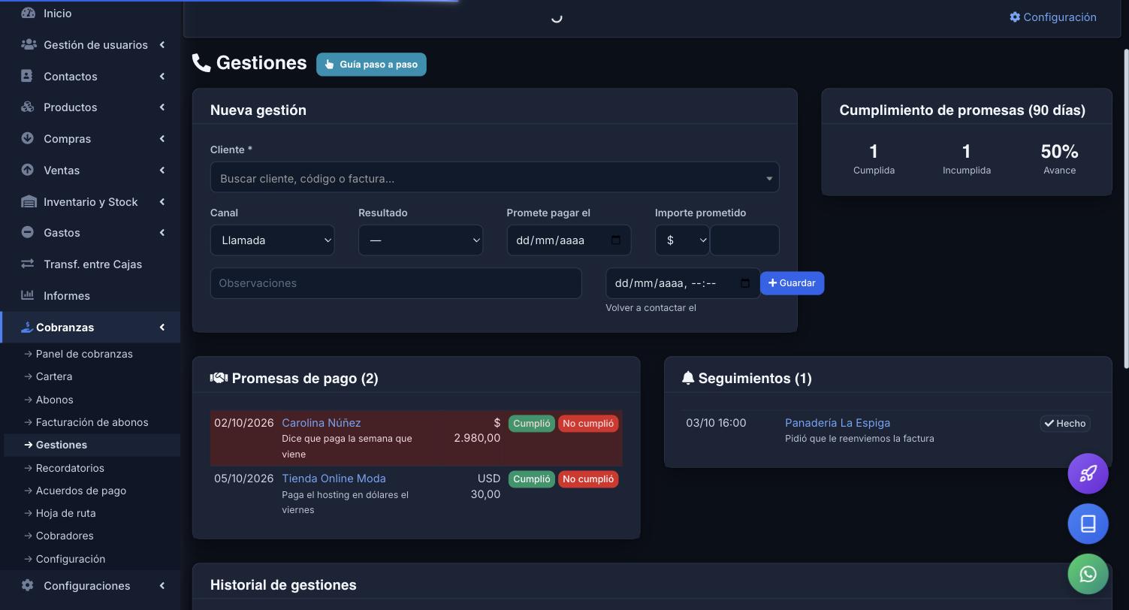
Task: Open the currency dropdown showing $
Action: tap(682, 240)
